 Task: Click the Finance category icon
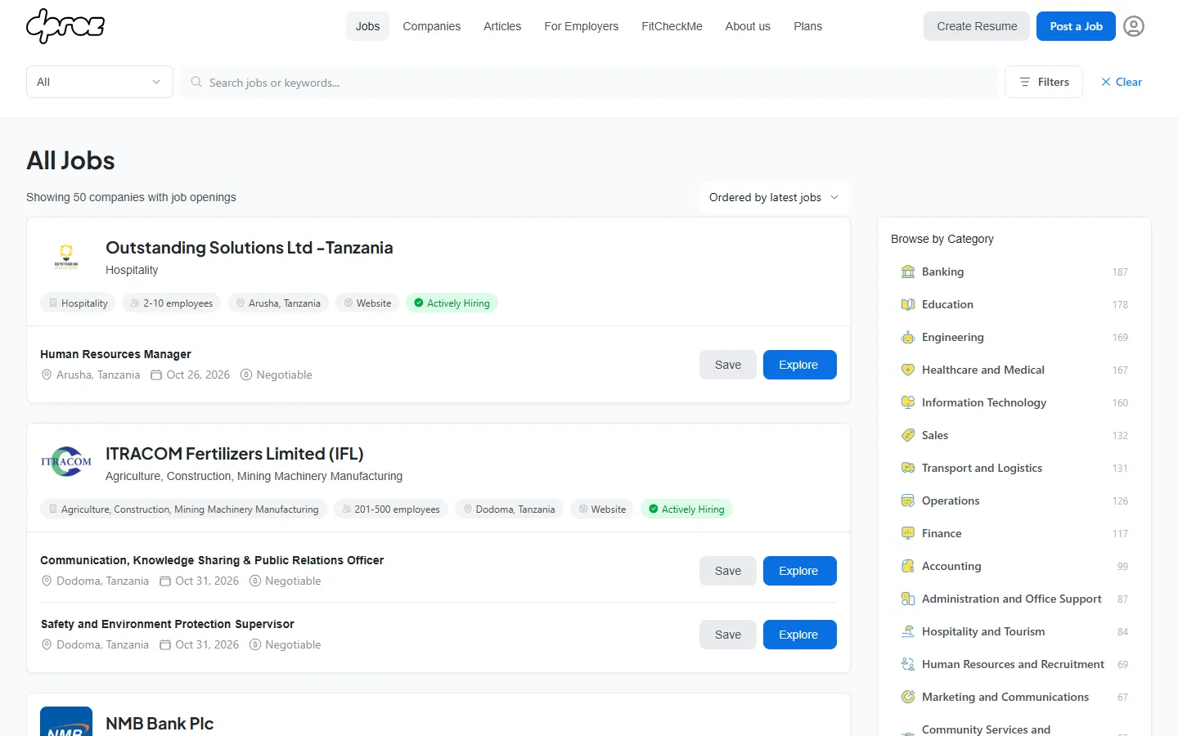[x=908, y=533]
